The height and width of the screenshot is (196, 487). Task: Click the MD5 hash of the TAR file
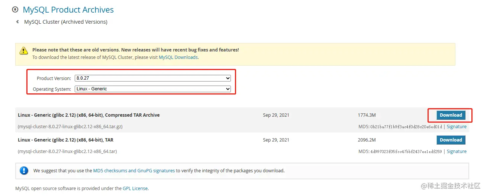click(x=406, y=152)
